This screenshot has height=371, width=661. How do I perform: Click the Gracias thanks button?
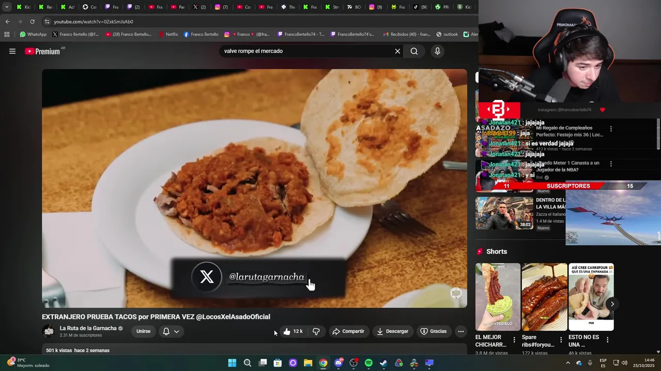click(434, 331)
